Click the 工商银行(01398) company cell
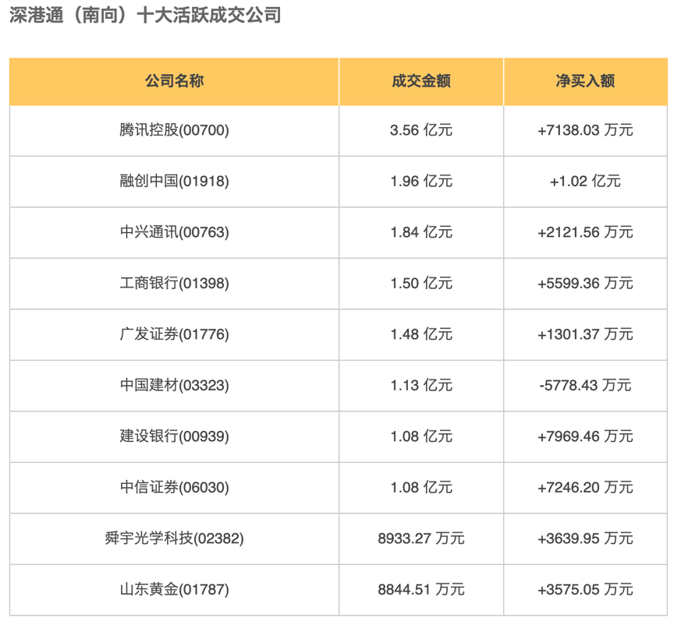Image resolution: width=674 pixels, height=621 pixels. (174, 284)
